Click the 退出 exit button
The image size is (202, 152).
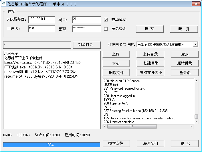pos(185,143)
